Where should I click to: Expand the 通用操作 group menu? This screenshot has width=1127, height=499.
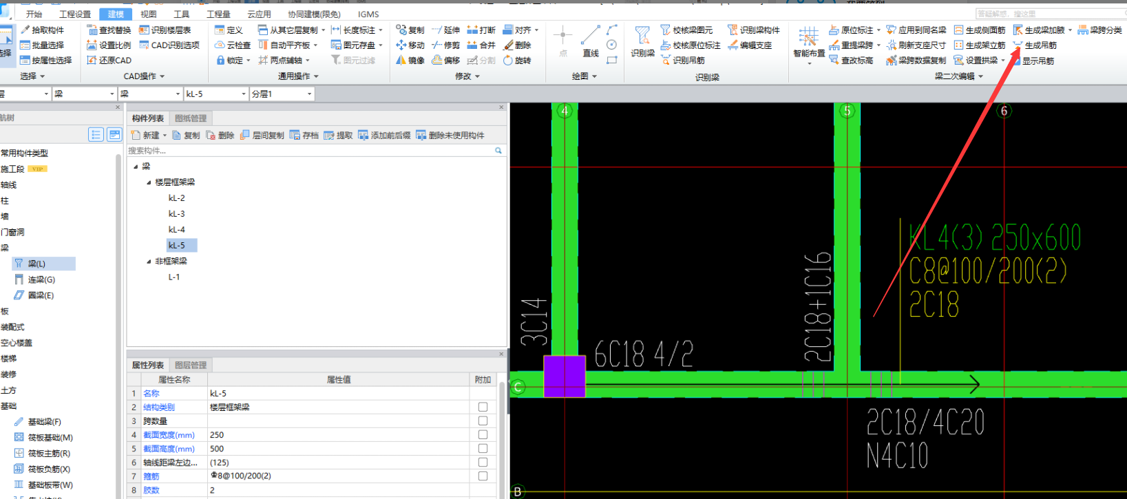298,76
